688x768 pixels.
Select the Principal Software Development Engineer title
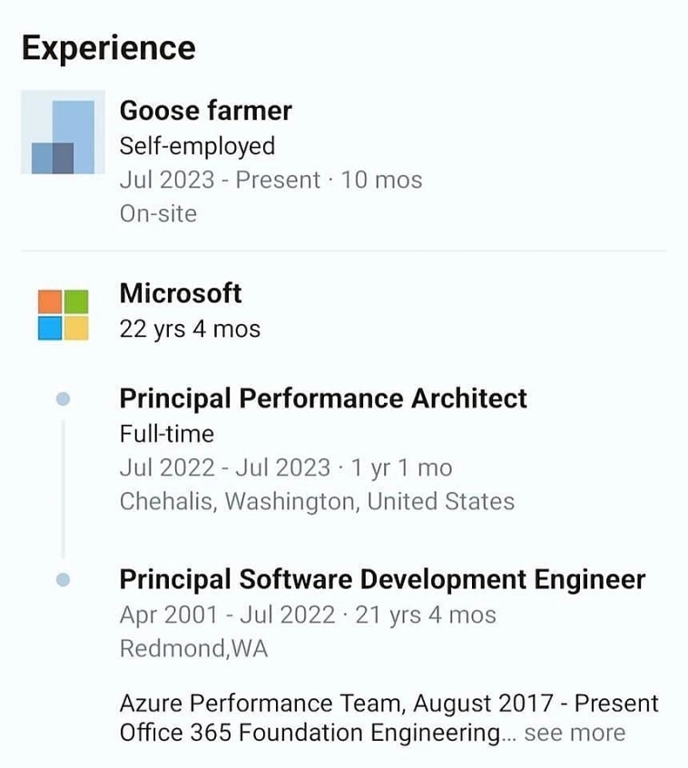382,579
